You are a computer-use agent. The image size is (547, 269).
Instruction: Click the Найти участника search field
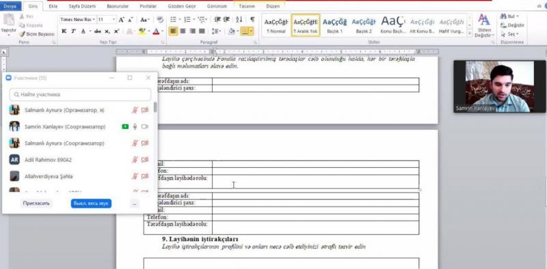coord(80,94)
